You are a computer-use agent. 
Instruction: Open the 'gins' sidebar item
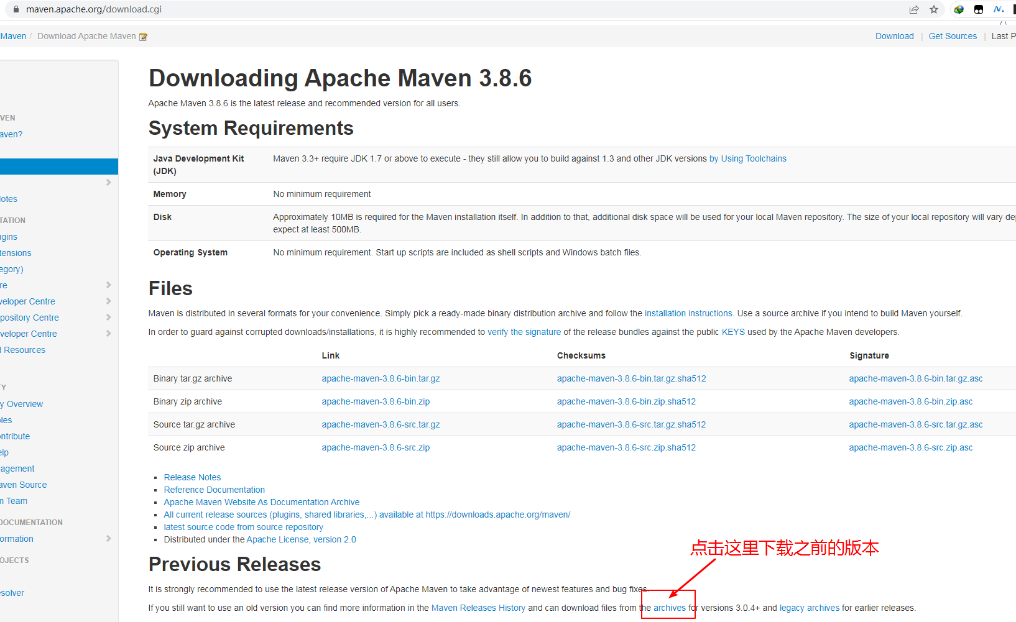9,237
